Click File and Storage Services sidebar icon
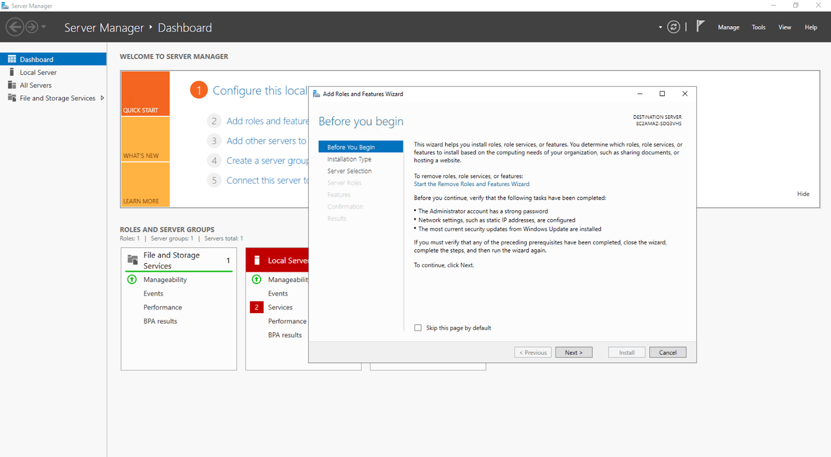 coord(12,98)
